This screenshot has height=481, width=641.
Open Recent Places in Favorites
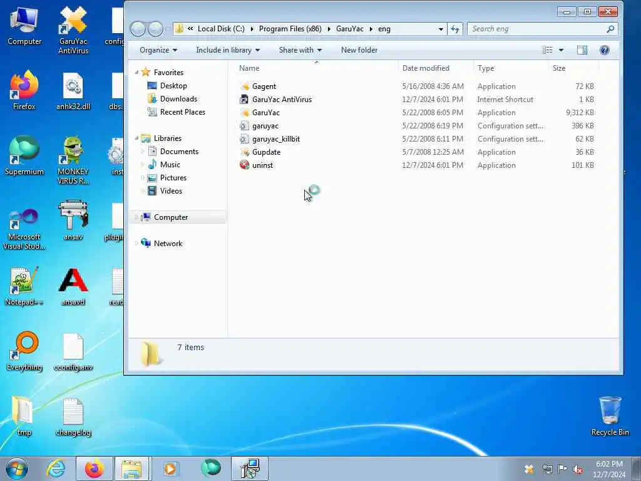coord(176,111)
